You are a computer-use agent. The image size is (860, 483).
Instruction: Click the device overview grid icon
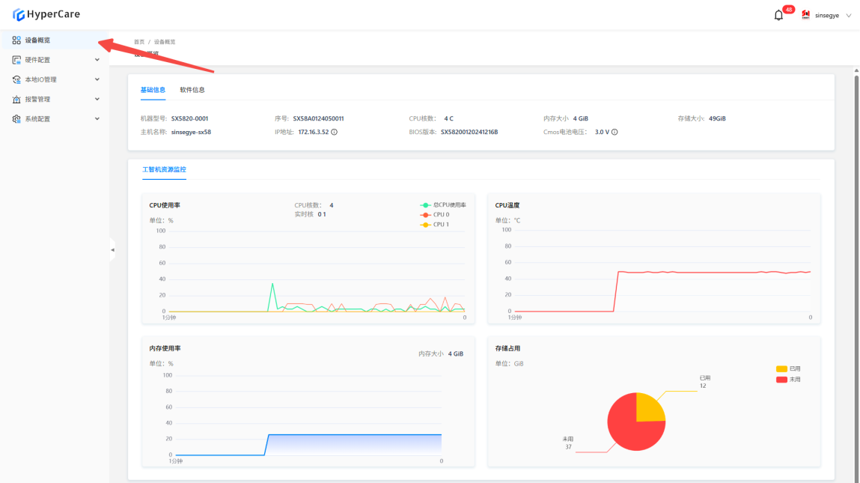click(16, 40)
